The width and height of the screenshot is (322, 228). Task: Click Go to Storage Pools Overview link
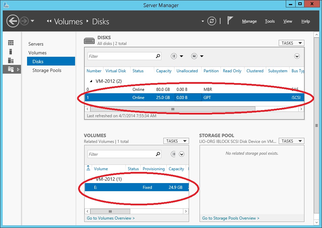coord(231,218)
